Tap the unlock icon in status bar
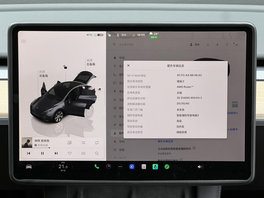264x198 pixels. 109,35
